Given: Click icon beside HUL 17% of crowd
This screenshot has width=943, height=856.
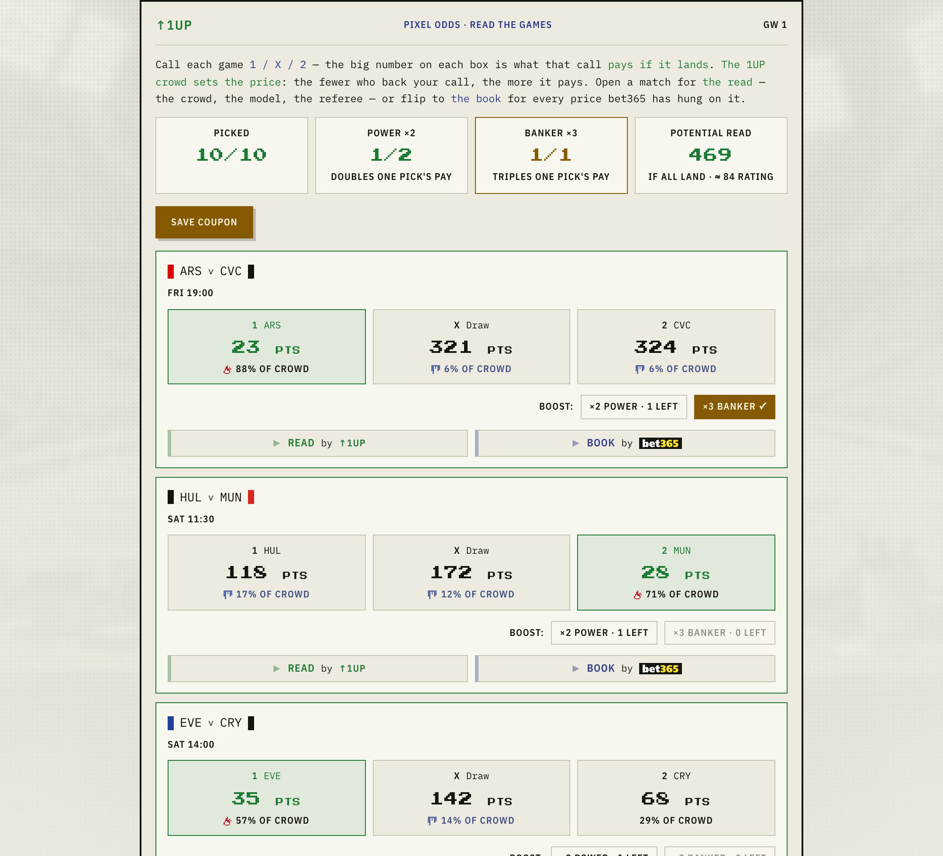Looking at the screenshot, I should (228, 594).
